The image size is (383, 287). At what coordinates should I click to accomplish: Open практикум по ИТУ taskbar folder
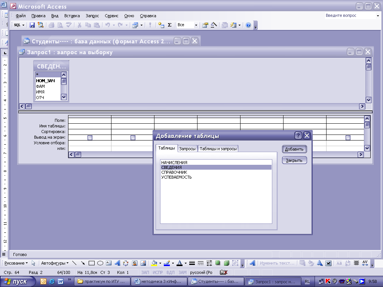(102, 281)
